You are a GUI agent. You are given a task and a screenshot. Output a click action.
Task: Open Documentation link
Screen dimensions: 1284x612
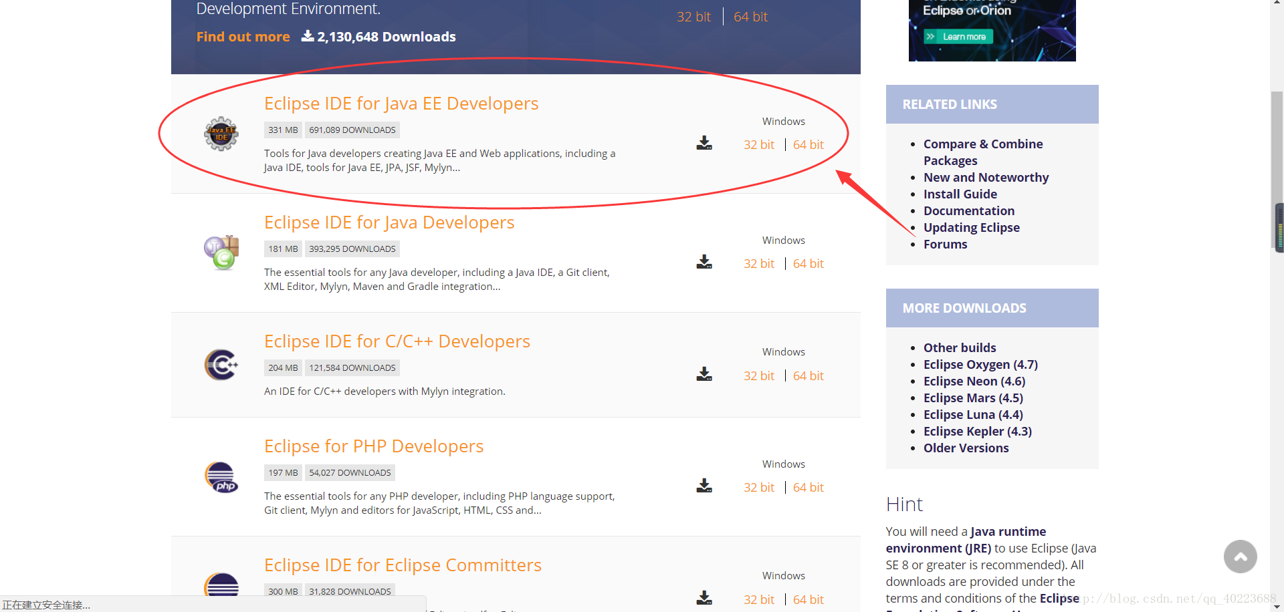(x=969, y=211)
